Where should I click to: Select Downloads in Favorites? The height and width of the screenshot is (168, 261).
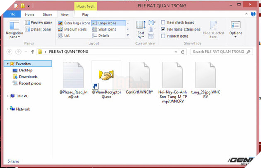coord(28,77)
